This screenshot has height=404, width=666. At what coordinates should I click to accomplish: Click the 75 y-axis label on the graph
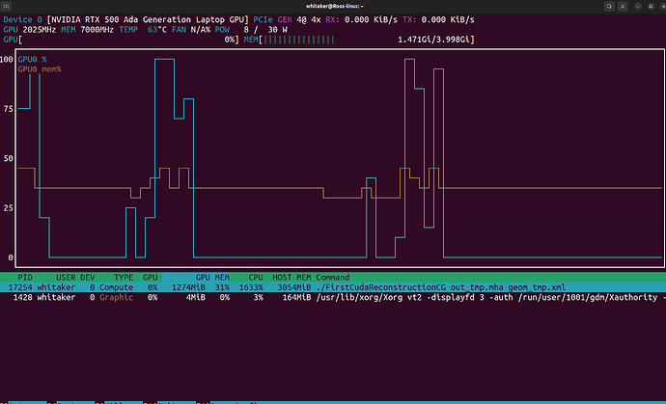(8, 109)
